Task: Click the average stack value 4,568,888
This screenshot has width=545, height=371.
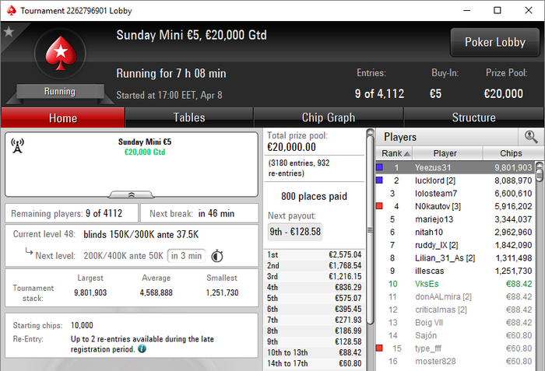Action: pyautogui.click(x=156, y=292)
